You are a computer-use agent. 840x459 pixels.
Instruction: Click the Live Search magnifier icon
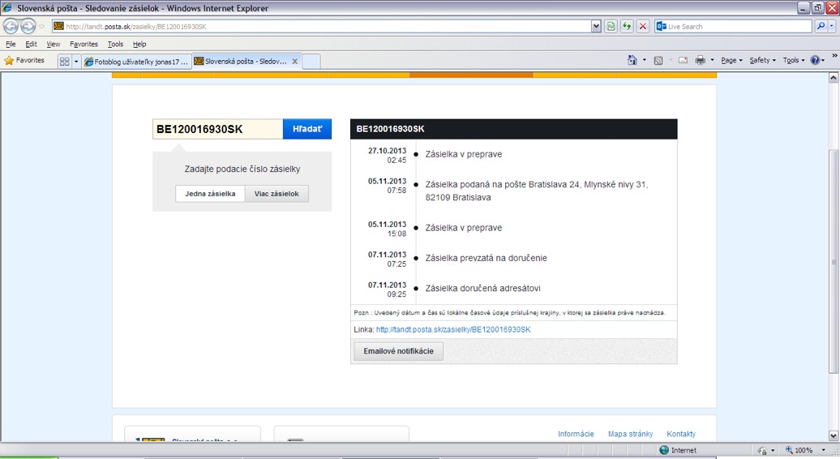tap(821, 27)
